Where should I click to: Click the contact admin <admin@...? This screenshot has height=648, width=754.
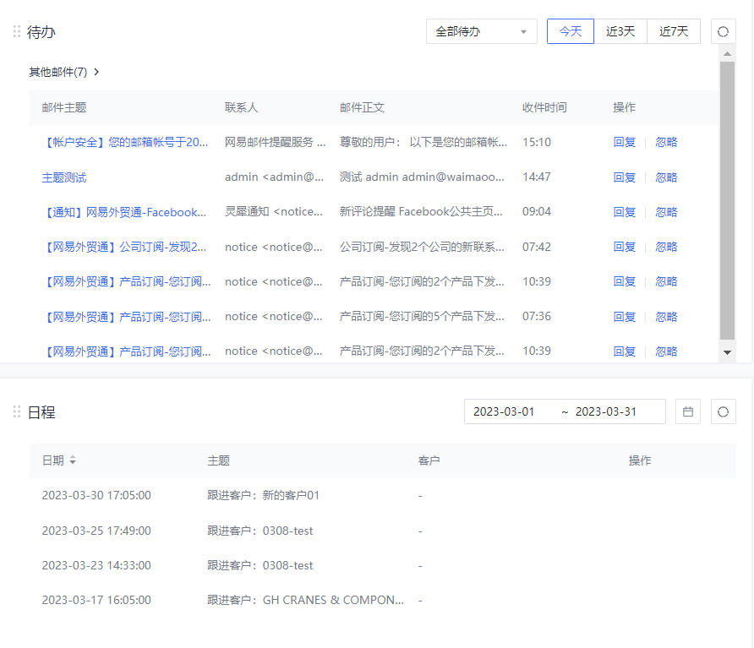(274, 177)
